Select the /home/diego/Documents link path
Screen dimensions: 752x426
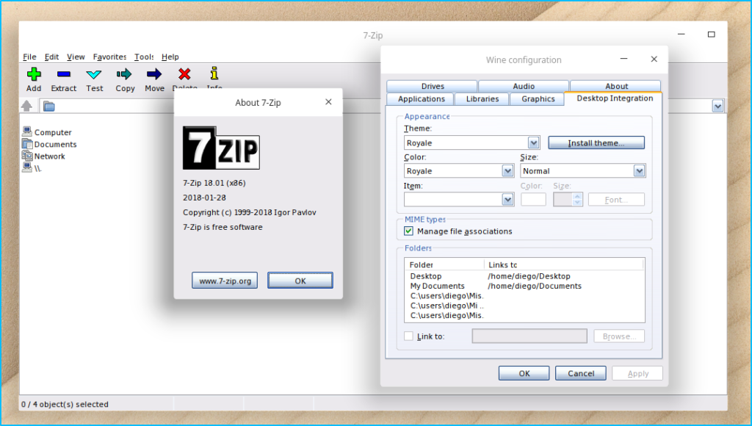point(535,286)
